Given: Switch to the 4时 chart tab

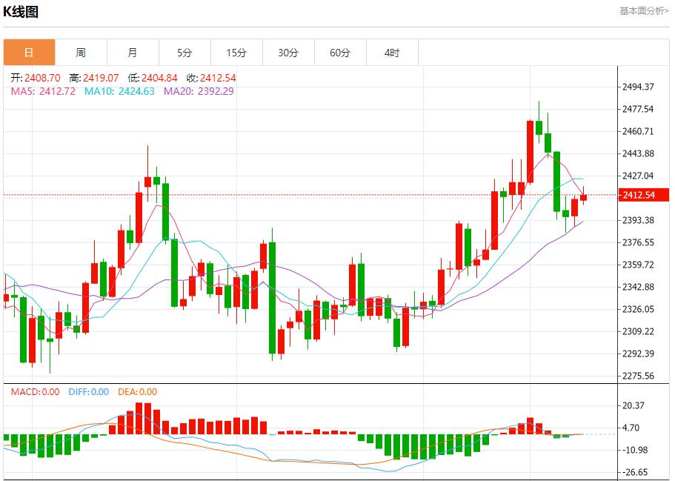Looking at the screenshot, I should (392, 53).
